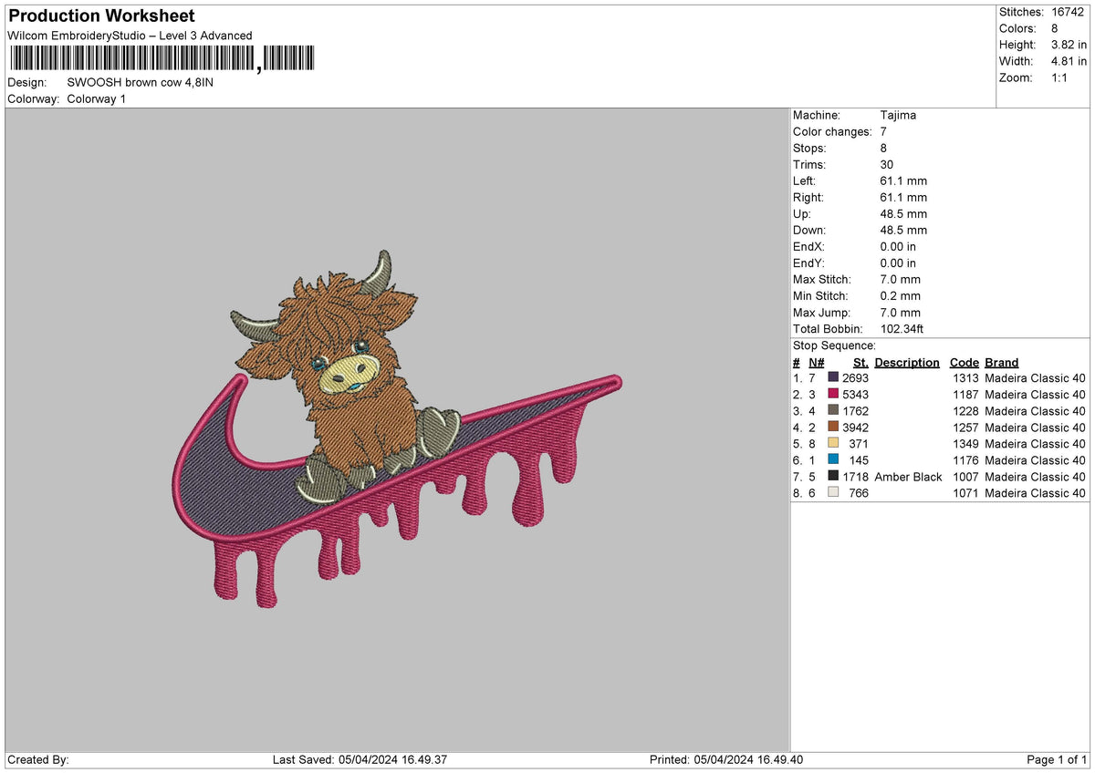Image resolution: width=1095 pixels, height=773 pixels.
Task: Click the Madeira Classic 40 brand for code 1176
Action: [x=1036, y=460]
